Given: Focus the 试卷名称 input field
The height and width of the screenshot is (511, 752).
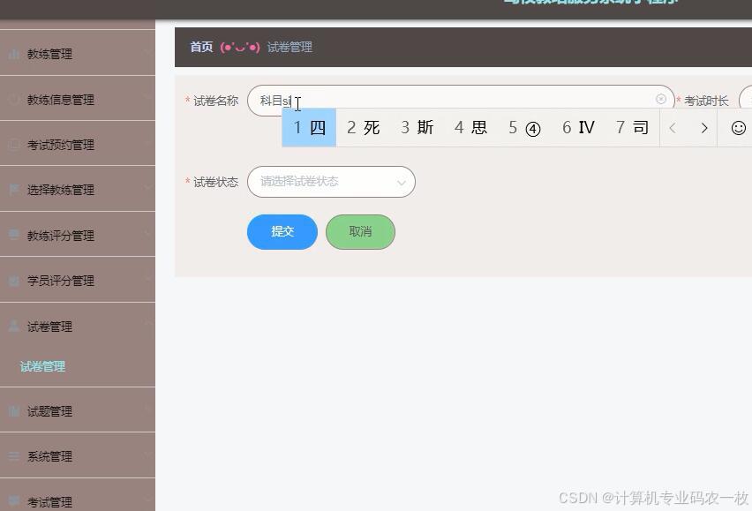Looking at the screenshot, I should click(x=461, y=101).
